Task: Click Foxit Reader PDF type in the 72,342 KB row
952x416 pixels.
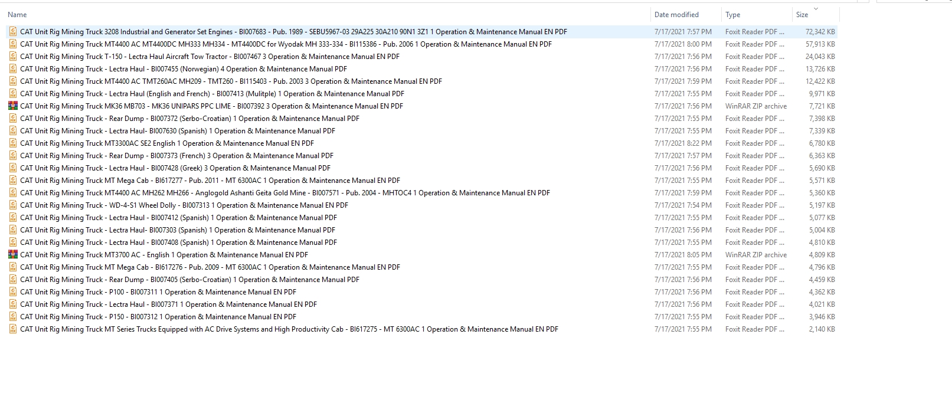Action: point(755,32)
